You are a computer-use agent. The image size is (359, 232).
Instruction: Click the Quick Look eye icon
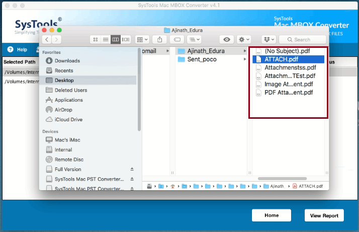point(226,40)
